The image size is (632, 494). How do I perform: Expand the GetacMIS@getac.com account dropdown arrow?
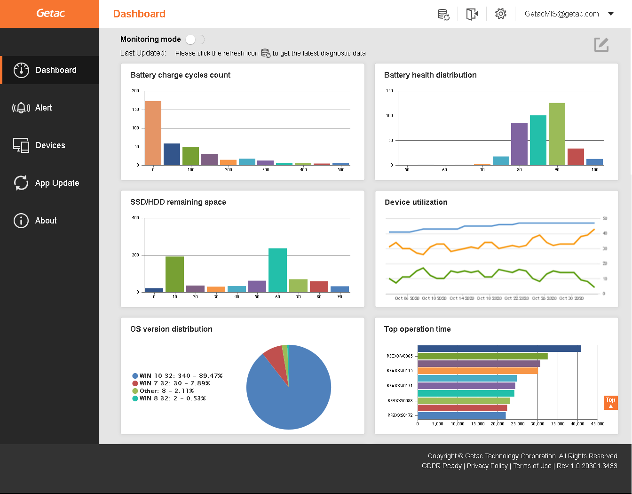tap(611, 14)
